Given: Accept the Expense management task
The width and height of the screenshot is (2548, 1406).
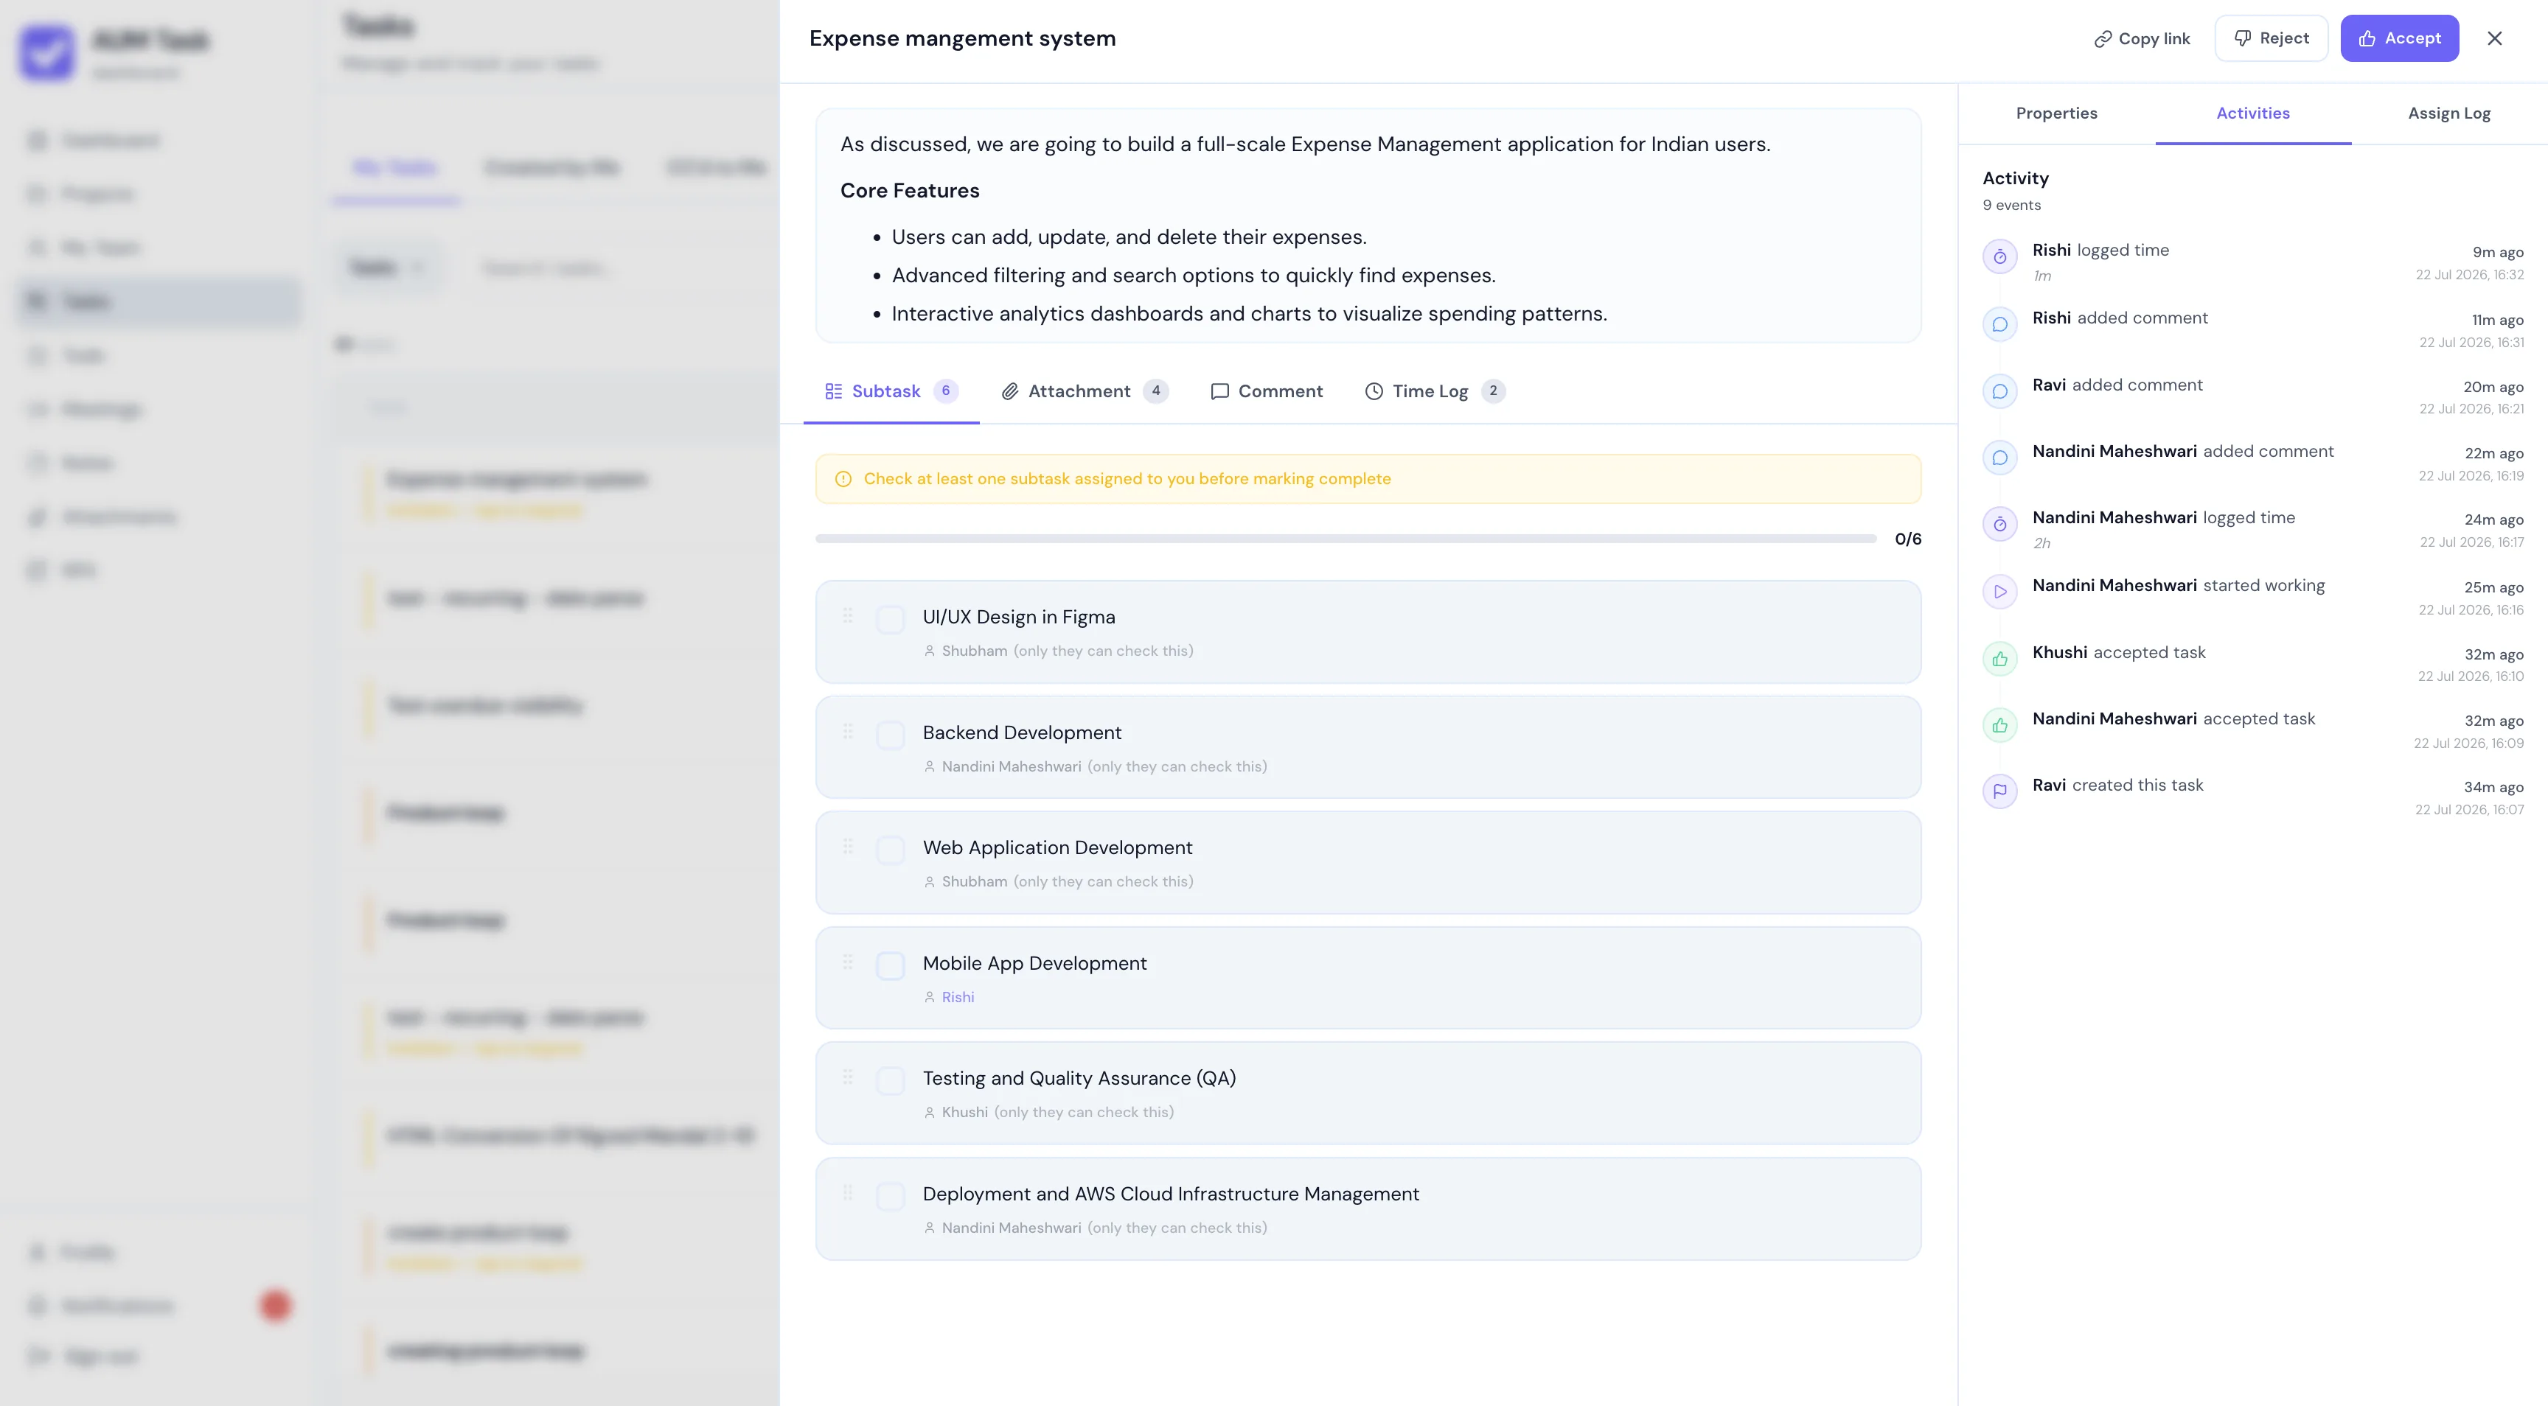Looking at the screenshot, I should [2398, 38].
